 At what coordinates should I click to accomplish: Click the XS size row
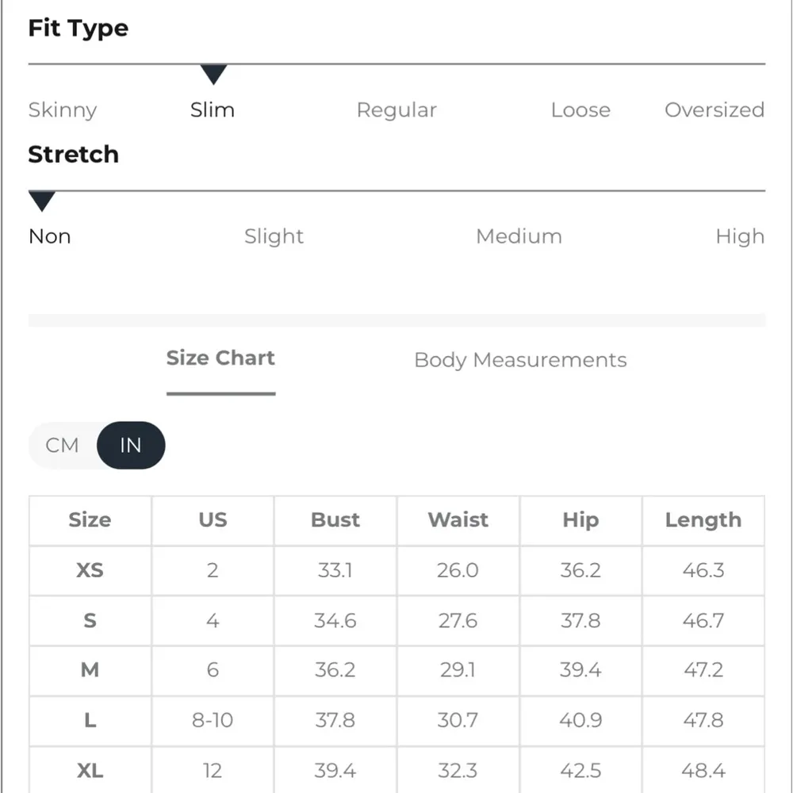tap(90, 570)
